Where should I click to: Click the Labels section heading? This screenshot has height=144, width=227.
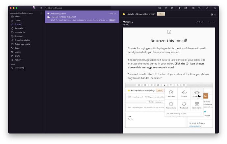tap(12, 64)
